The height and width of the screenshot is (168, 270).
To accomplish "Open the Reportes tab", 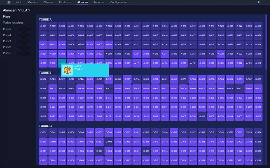I will click(99, 2).
